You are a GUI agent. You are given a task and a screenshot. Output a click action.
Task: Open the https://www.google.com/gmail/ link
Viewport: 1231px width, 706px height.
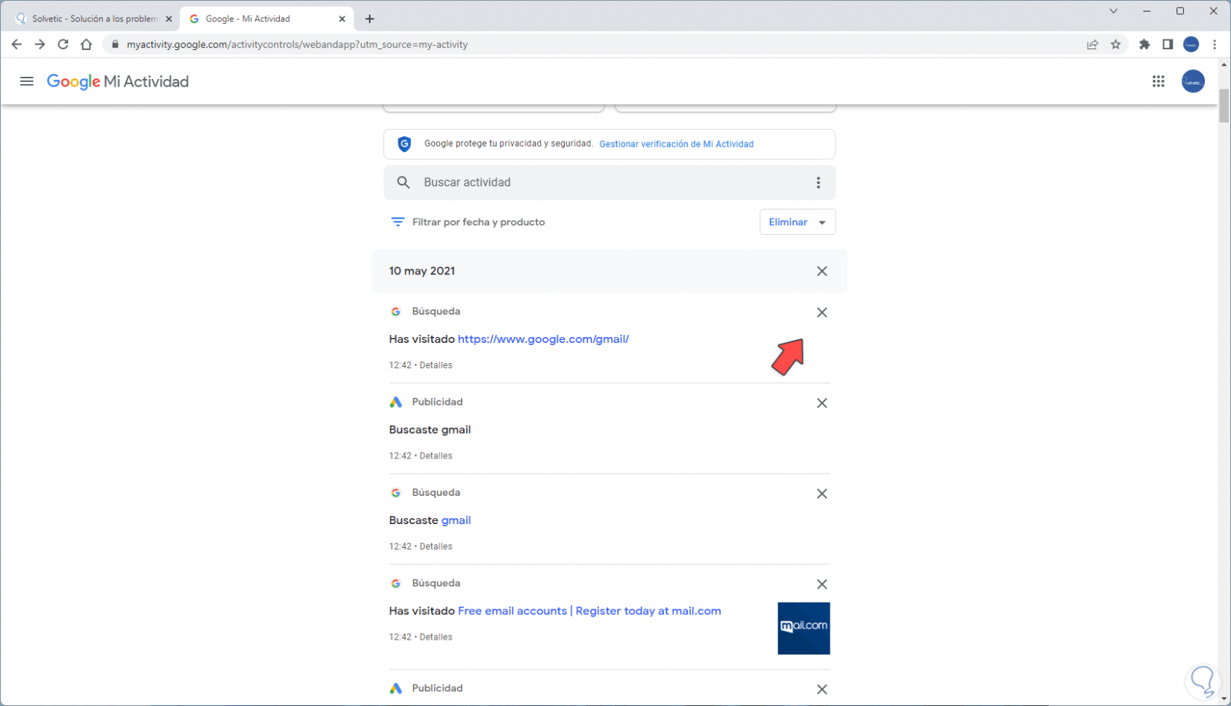543,339
